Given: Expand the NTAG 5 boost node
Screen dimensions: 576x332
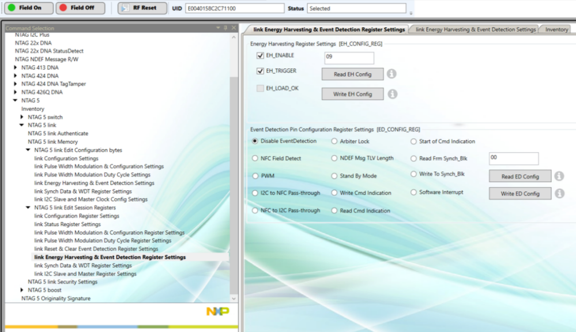Looking at the screenshot, I should 22,290.
